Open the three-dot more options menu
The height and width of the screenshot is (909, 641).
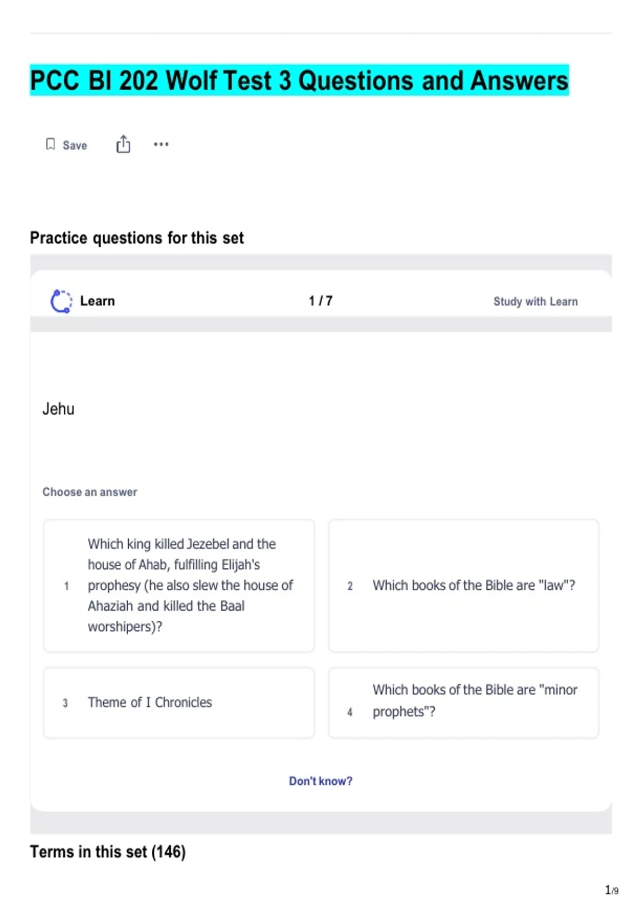161,144
